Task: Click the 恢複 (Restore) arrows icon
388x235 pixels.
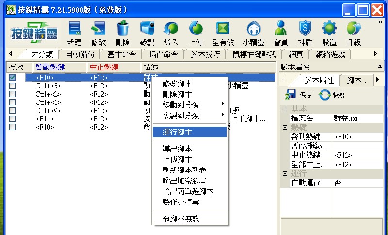Action: (324, 95)
